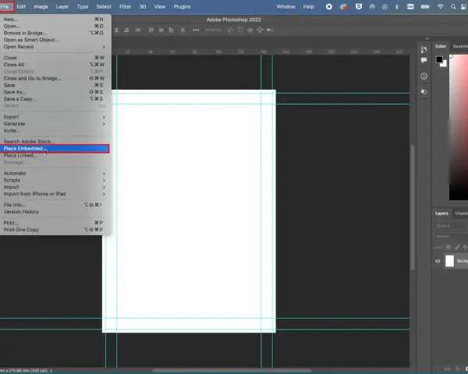Screen dimensions: 468x374
Task: Open the Filter menu
Action: 125,6
